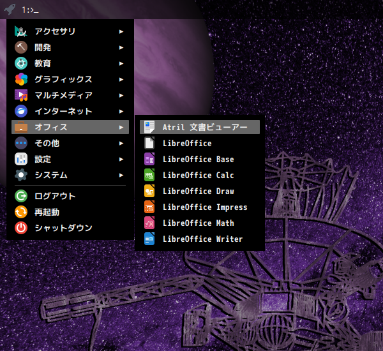Launch LibreOffice Base
This screenshot has height=351, width=383.
pyautogui.click(x=200, y=159)
